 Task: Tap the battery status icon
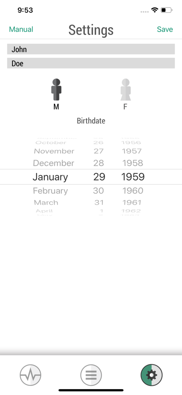coord(167,10)
